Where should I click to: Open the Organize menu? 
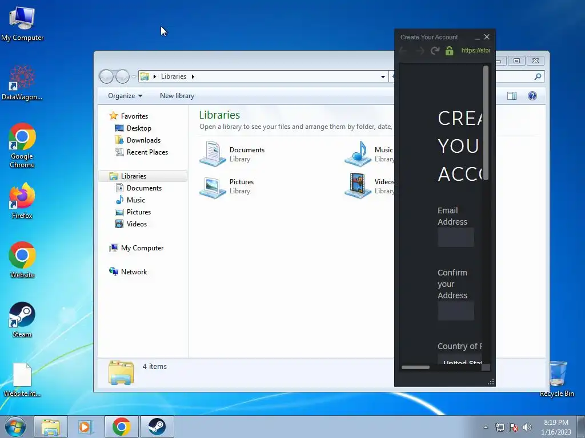[125, 96]
